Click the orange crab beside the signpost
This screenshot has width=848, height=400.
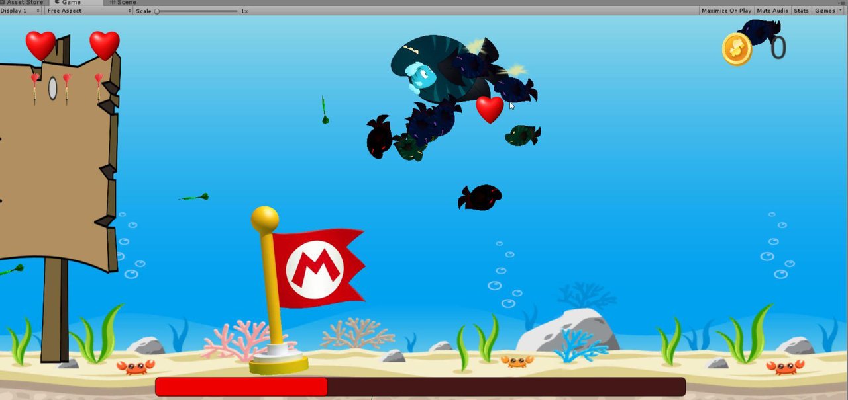coord(135,366)
